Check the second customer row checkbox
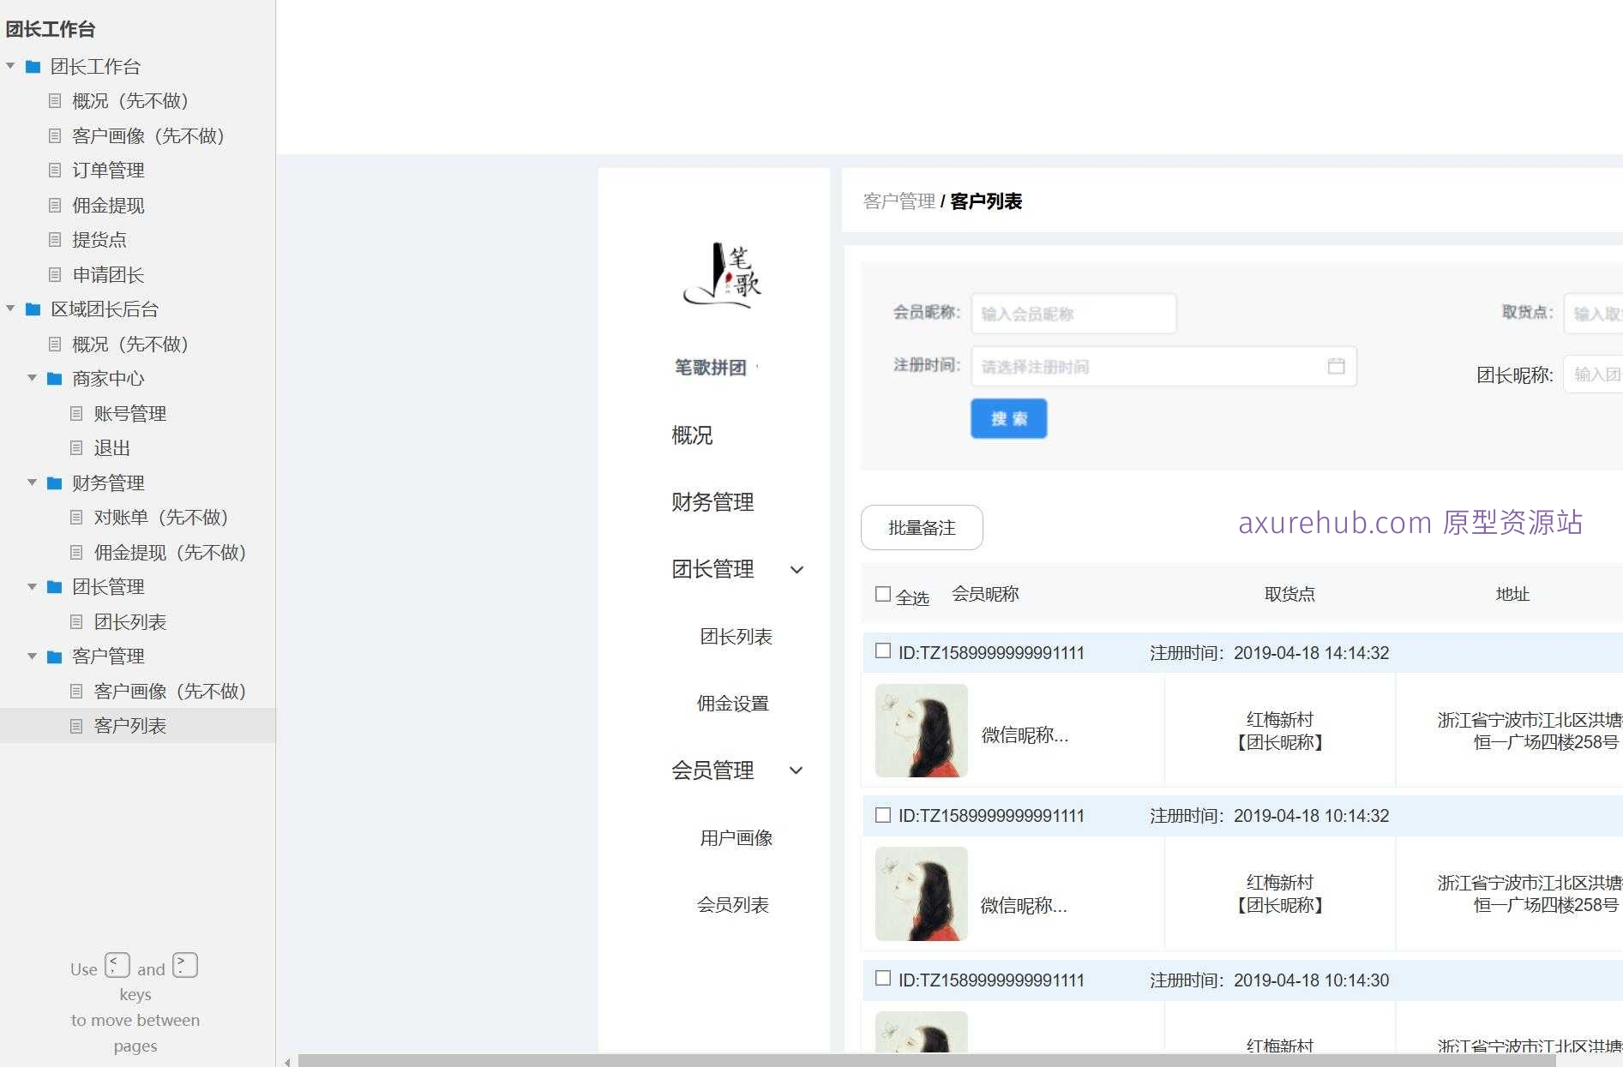The image size is (1623, 1067). point(883,815)
